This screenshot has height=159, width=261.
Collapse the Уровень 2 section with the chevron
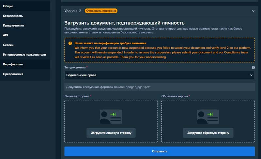pos(253,11)
